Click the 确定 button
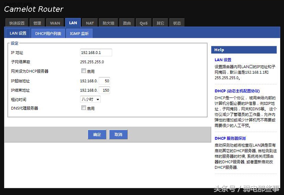Screen dimensions: 284x195 97,135
